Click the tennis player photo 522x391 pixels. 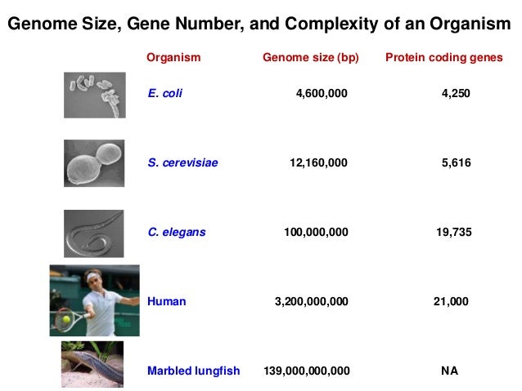95,300
